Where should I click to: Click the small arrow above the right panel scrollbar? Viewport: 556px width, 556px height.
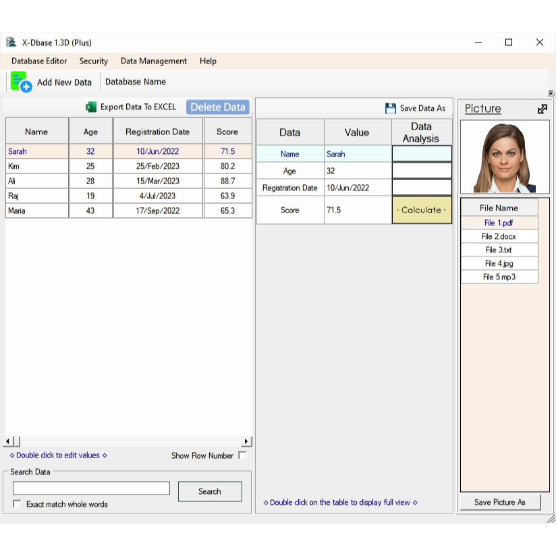551,94
